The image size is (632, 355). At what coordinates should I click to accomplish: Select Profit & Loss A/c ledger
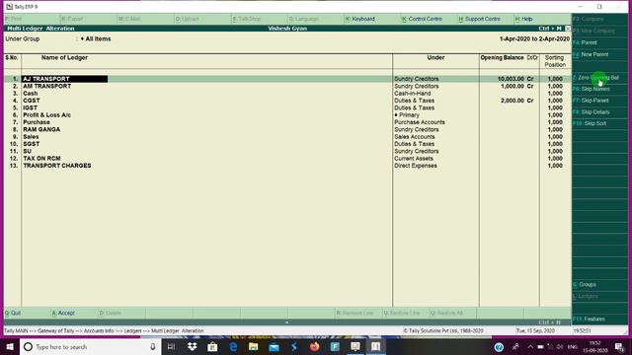(x=46, y=115)
